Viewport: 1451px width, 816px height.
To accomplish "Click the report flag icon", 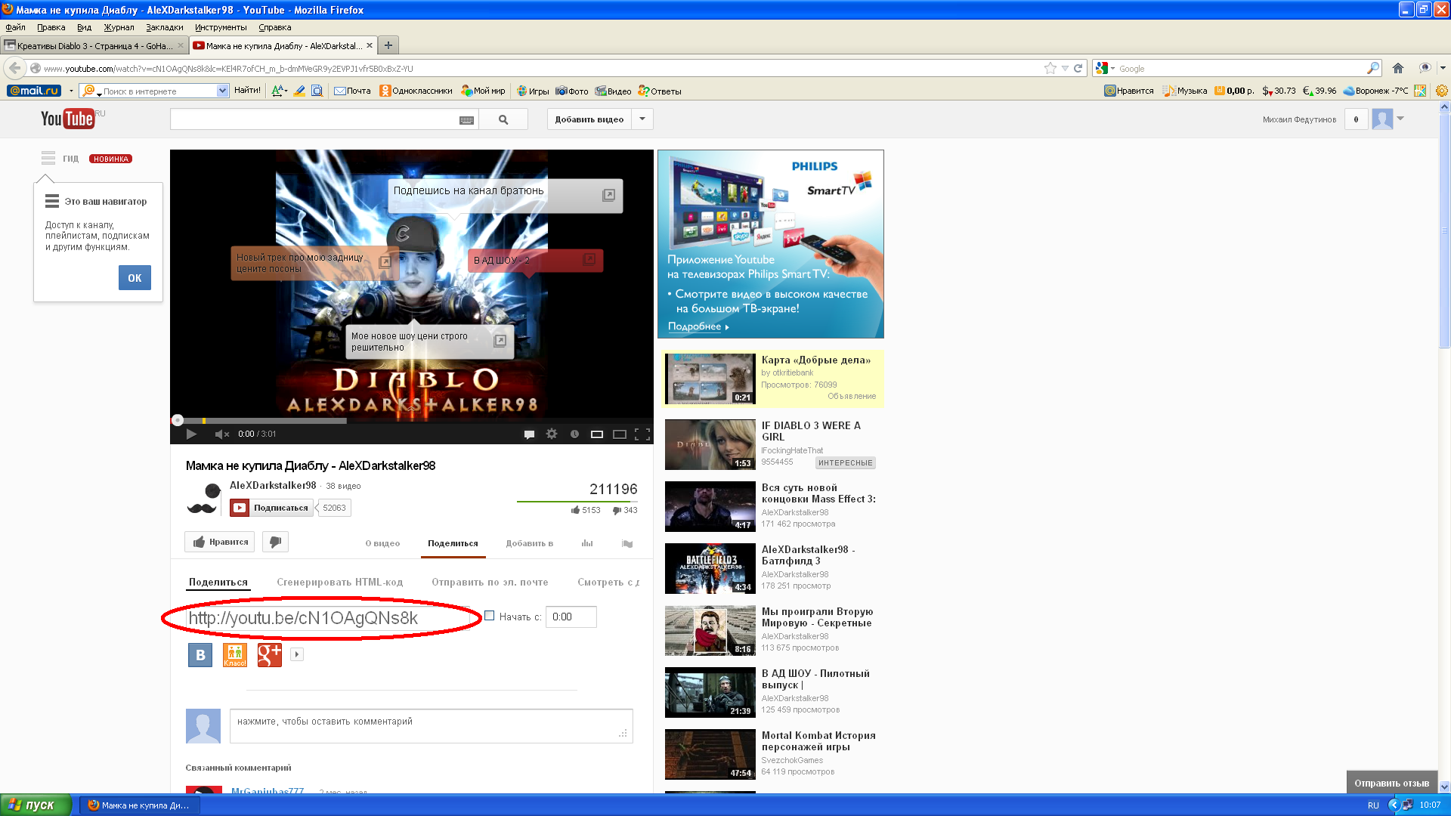I will pos(627,543).
